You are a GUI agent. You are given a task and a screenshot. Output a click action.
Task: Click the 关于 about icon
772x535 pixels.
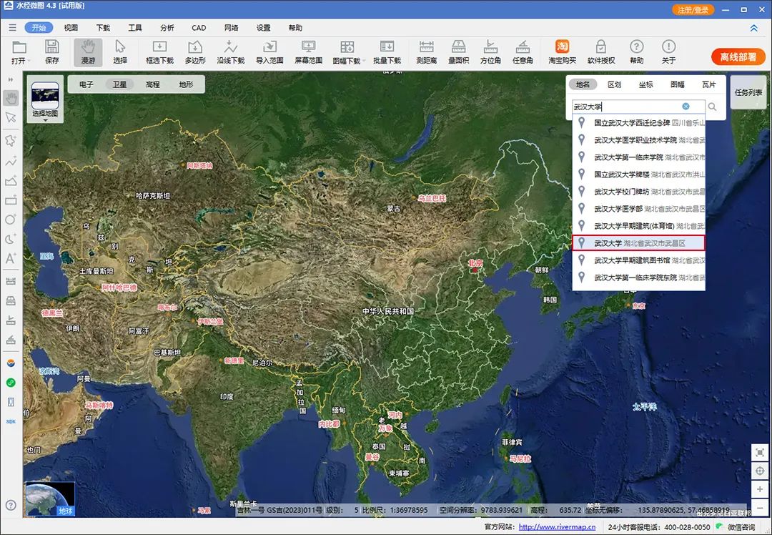(x=668, y=51)
